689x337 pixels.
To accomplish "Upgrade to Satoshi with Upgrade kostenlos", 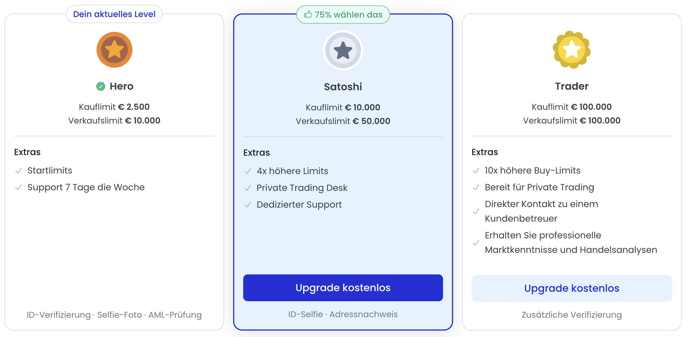I will pyautogui.click(x=343, y=288).
